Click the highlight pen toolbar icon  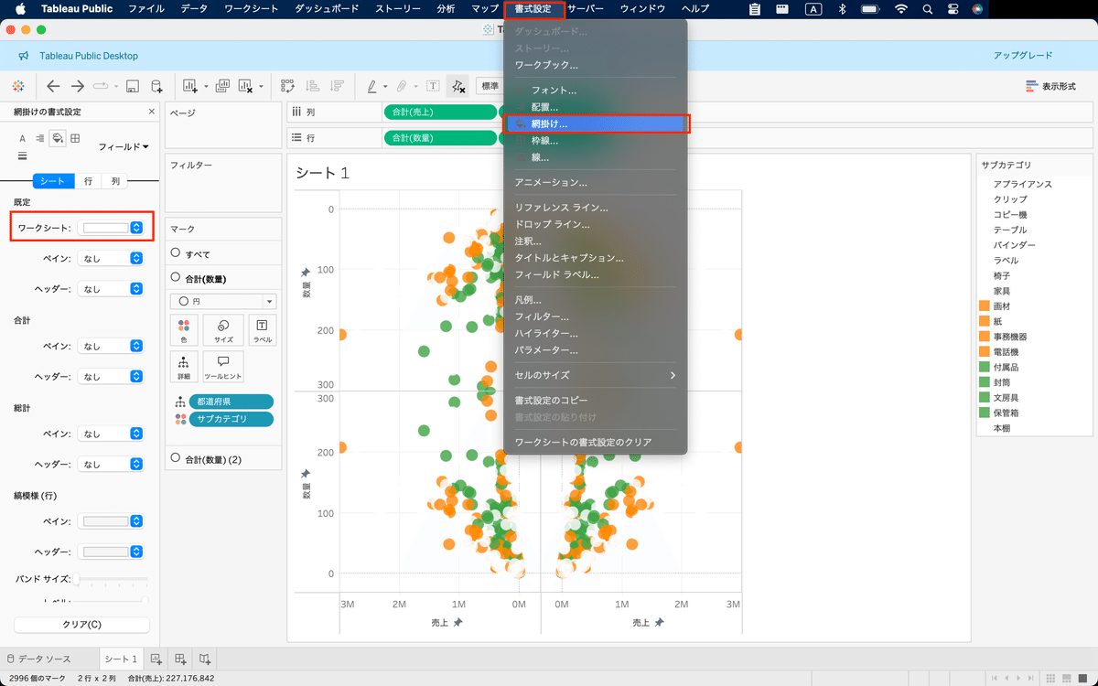pos(372,86)
